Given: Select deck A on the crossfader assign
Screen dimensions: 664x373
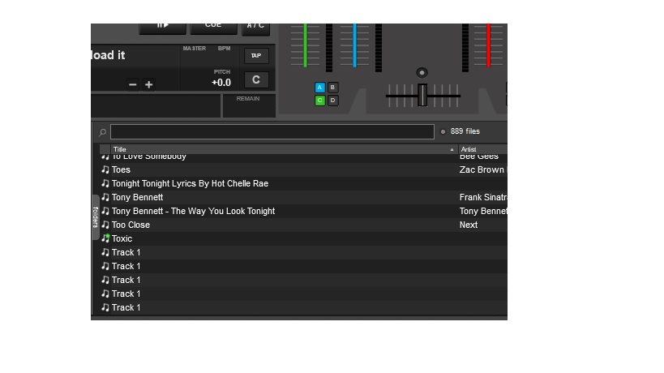Looking at the screenshot, I should (x=319, y=88).
